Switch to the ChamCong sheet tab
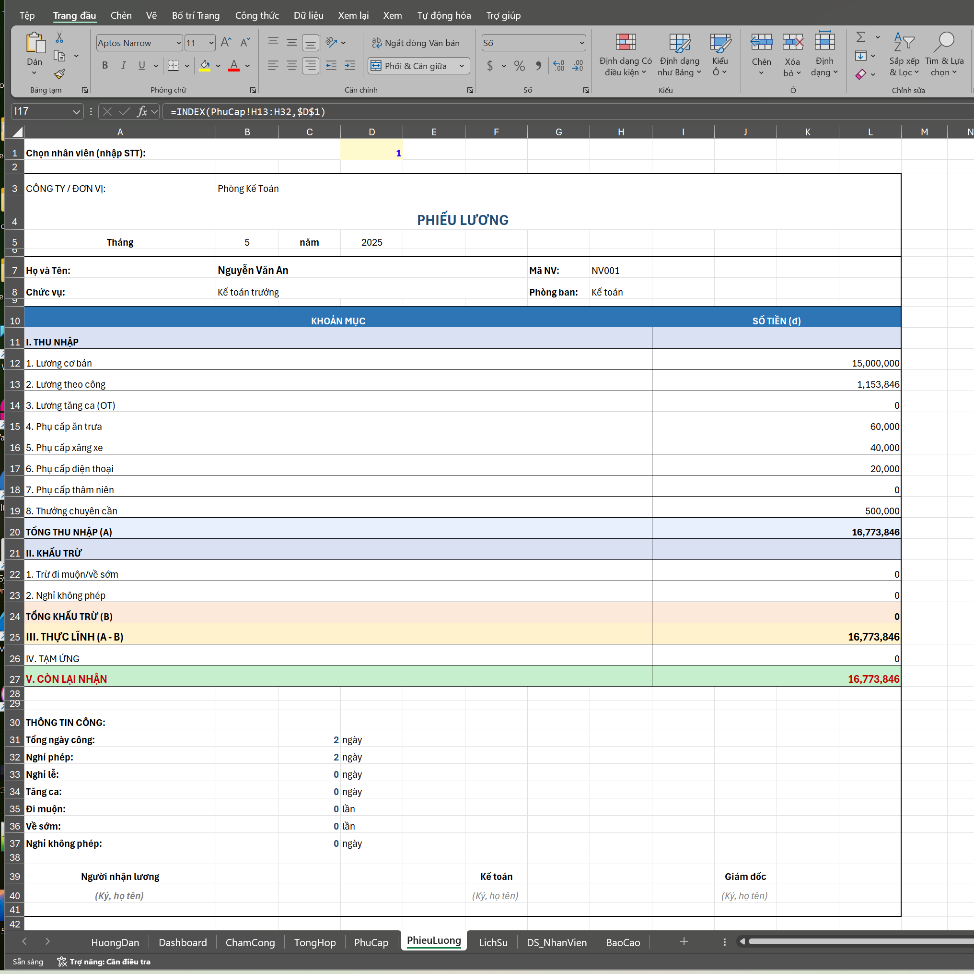 (x=250, y=942)
